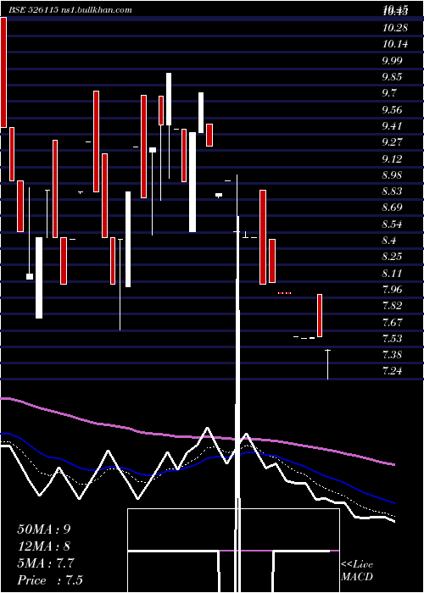Click the 5MA : 7.7 label
Viewport: 424px width, 593px height.
tap(46, 563)
